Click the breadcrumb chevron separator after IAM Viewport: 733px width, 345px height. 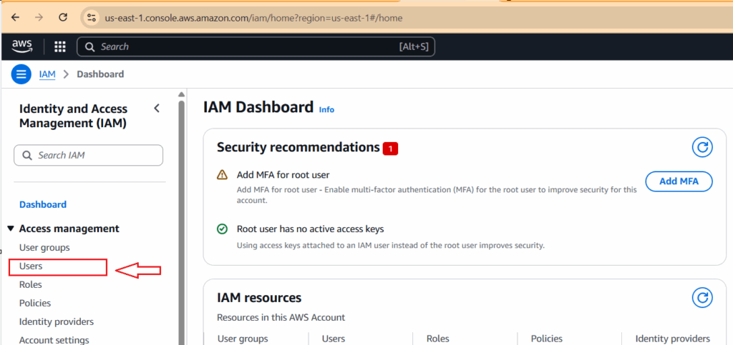66,74
